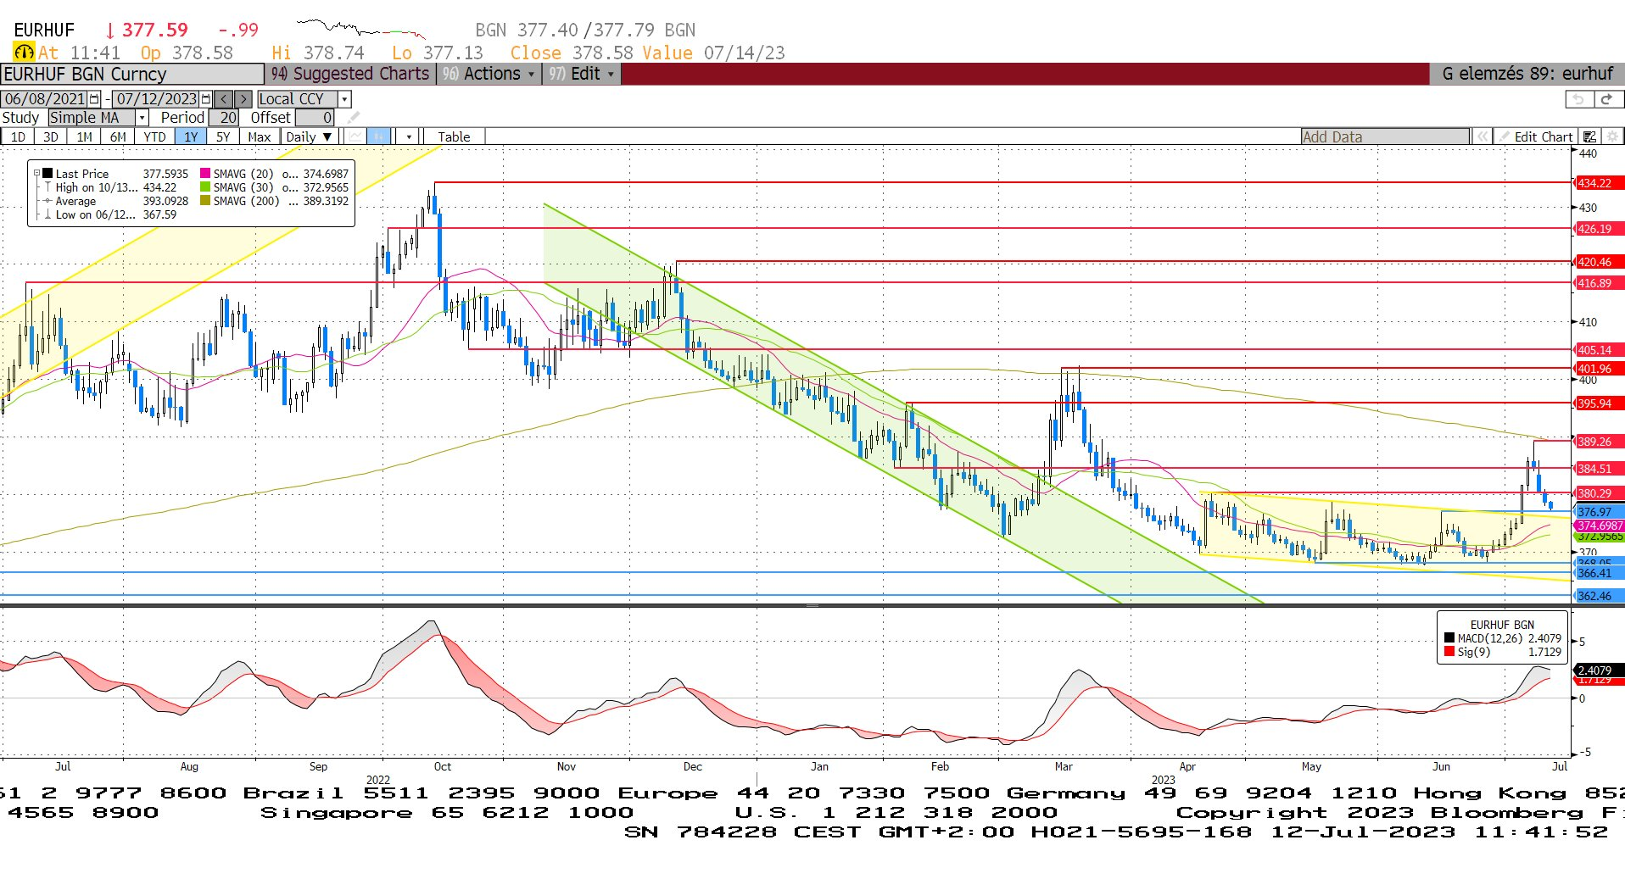Click the 389.26 price level label
This screenshot has width=1625, height=879.
pyautogui.click(x=1599, y=442)
